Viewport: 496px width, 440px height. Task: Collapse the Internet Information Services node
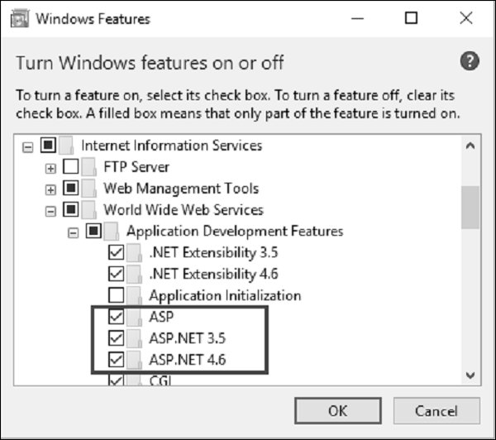click(28, 146)
